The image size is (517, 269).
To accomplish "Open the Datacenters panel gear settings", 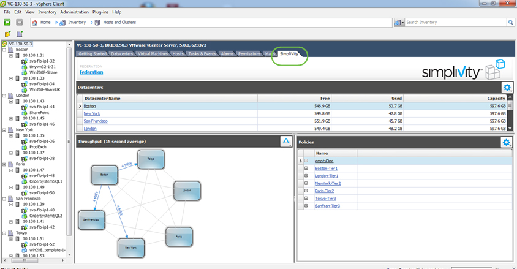I will [507, 88].
